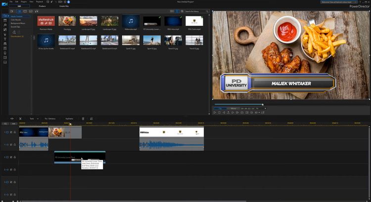371x202 pixels.
Task: Filter library to show only image files
Action: pyautogui.click(x=31, y=11)
